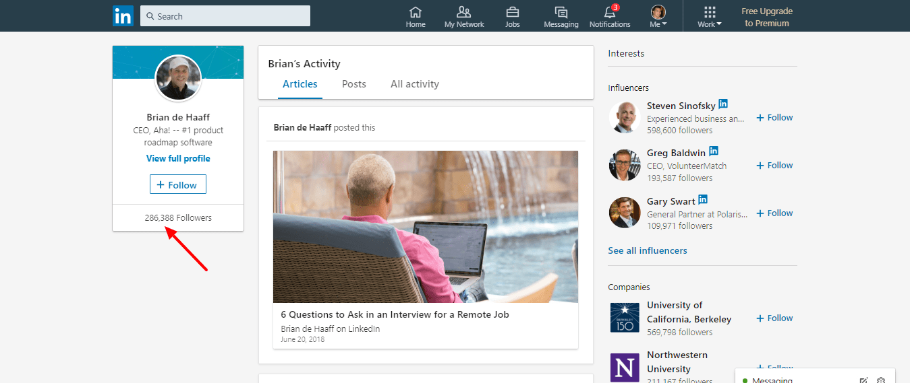The image size is (910, 383).
Task: Open See all influencers link
Action: point(648,250)
